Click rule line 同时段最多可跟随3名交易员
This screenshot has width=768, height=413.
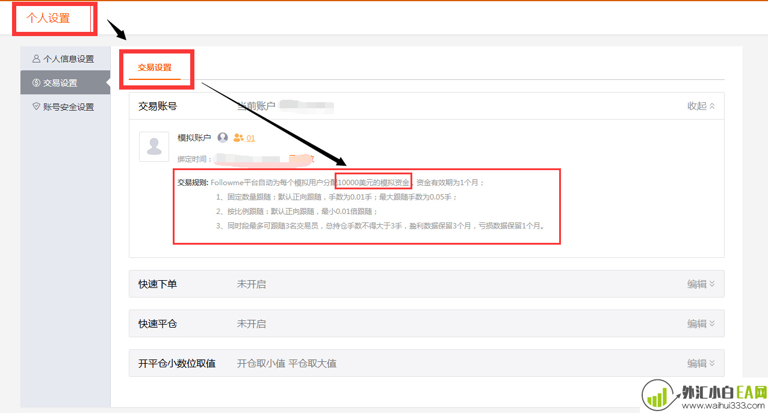tap(380, 226)
